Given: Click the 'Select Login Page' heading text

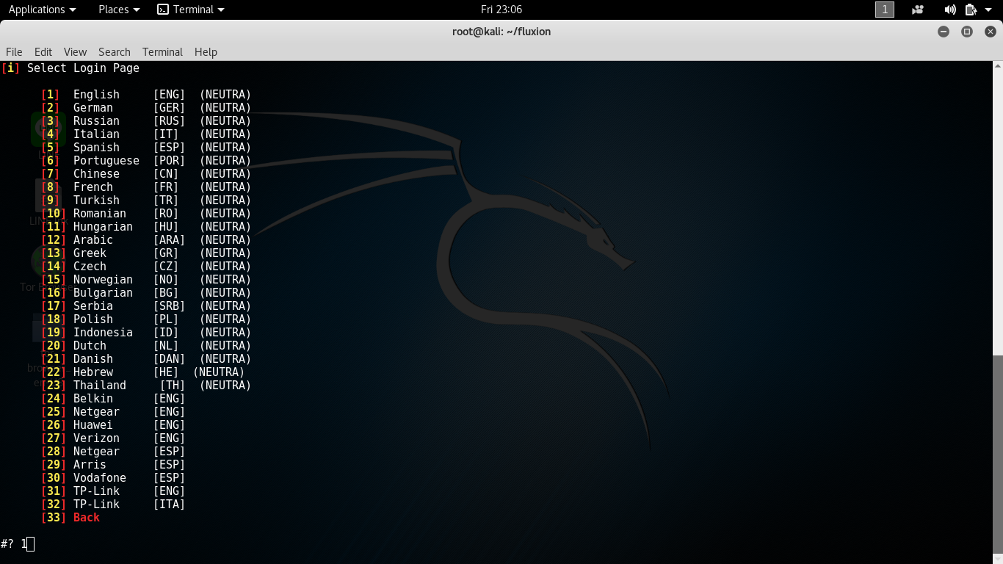Looking at the screenshot, I should pos(83,68).
